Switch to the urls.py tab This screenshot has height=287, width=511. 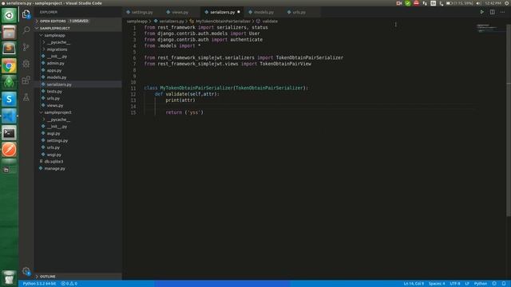pyautogui.click(x=299, y=12)
